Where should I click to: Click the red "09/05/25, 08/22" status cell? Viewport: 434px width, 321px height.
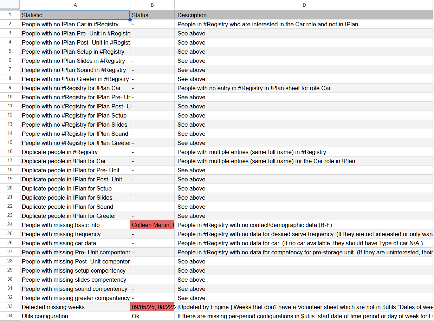click(152, 307)
